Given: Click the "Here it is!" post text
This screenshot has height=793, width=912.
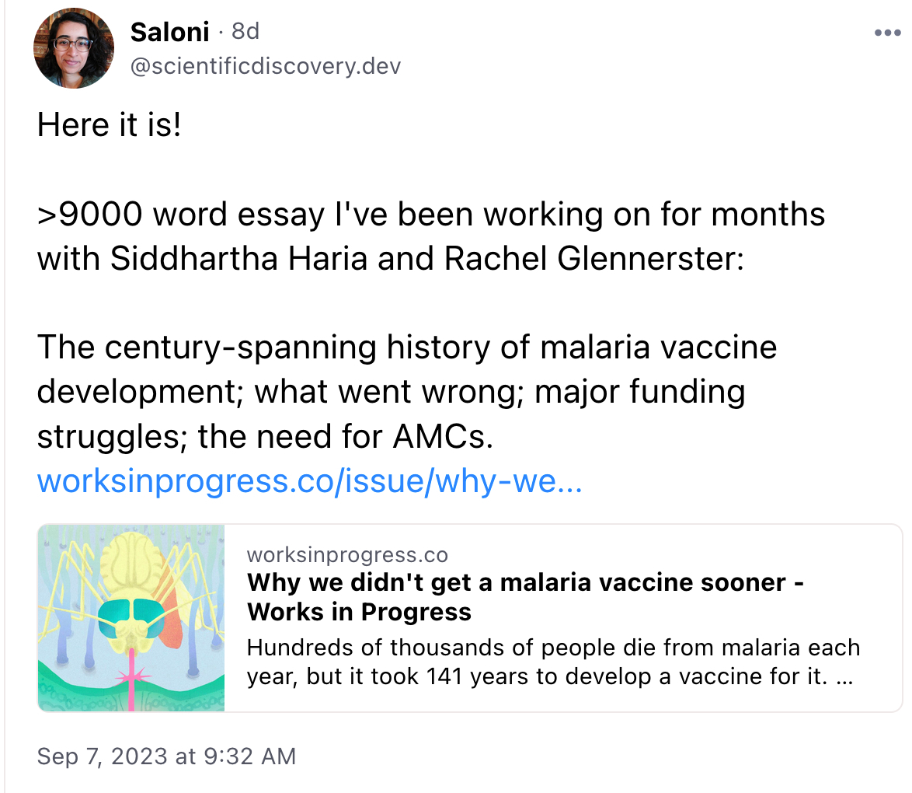Looking at the screenshot, I should click(x=110, y=125).
